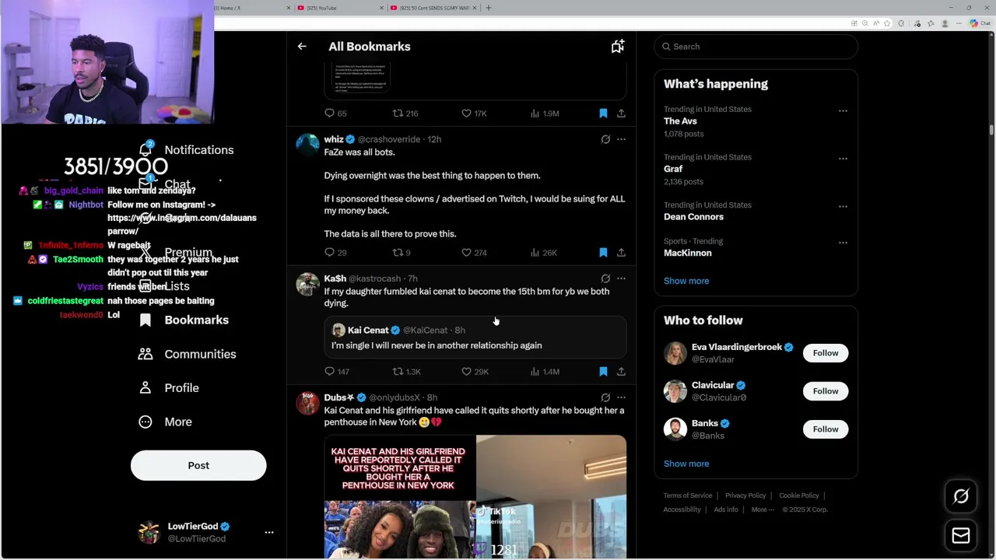This screenshot has width=996, height=560.
Task: Open The Avs trending topic
Action: [680, 121]
